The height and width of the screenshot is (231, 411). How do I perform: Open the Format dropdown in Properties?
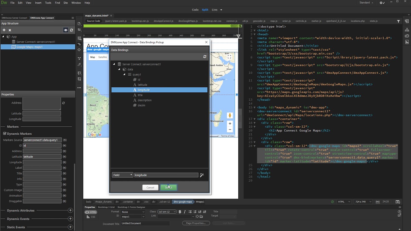(x=133, y=212)
